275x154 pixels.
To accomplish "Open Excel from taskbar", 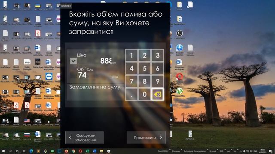I will click(x=87, y=151).
